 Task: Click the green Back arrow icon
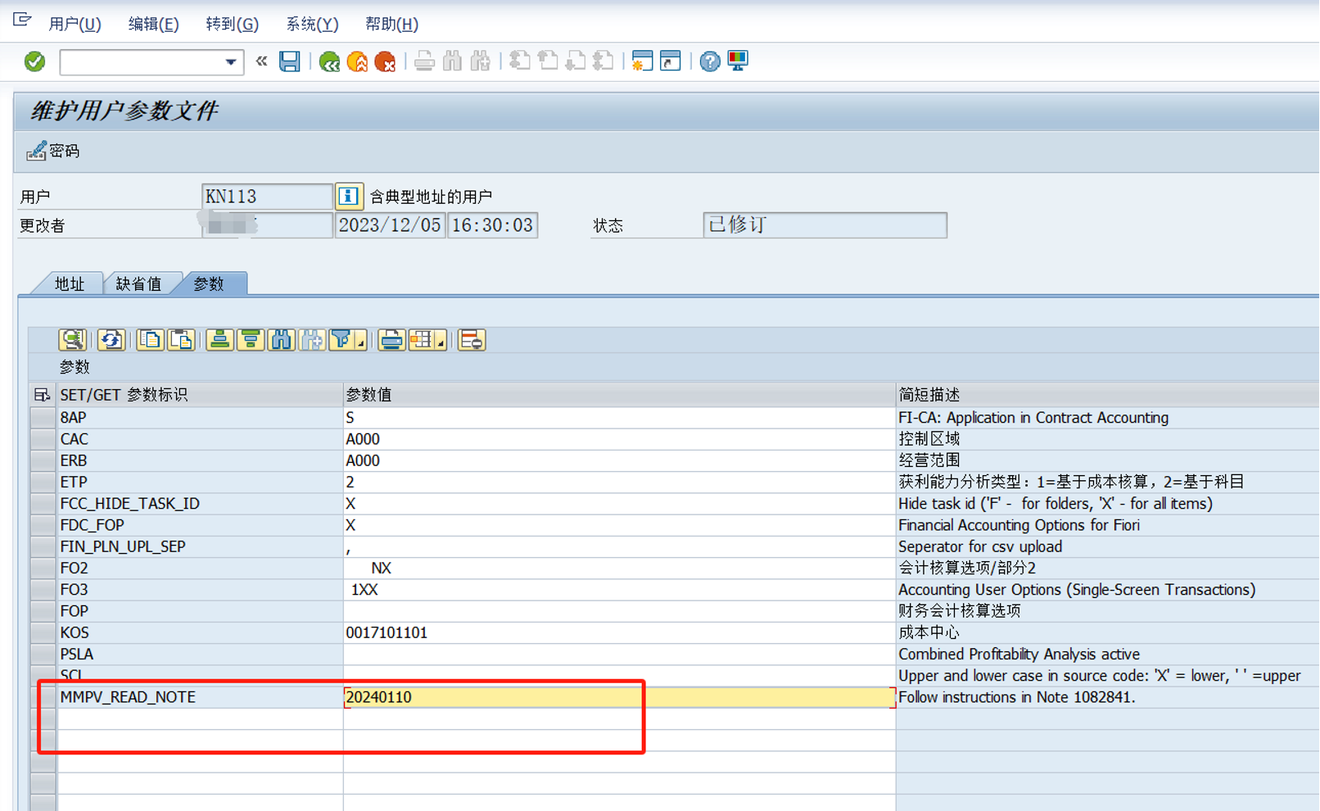[329, 61]
